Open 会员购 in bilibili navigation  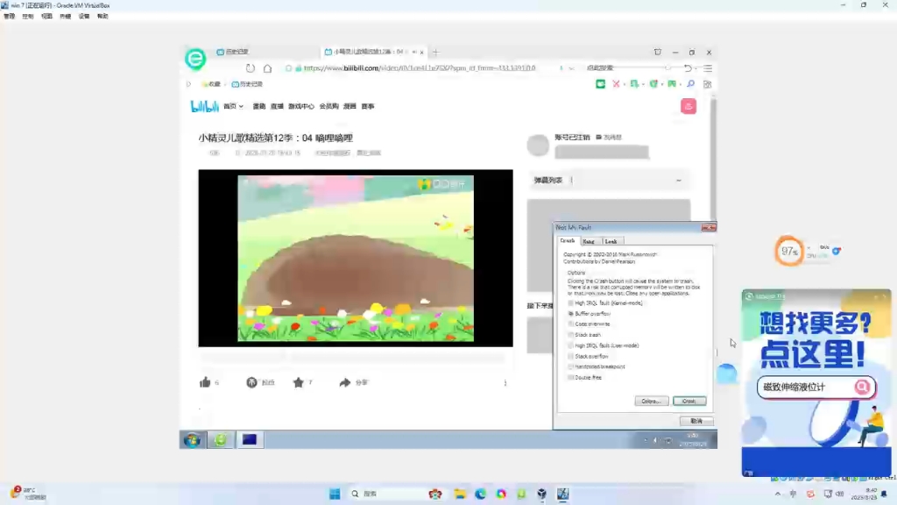click(x=329, y=106)
